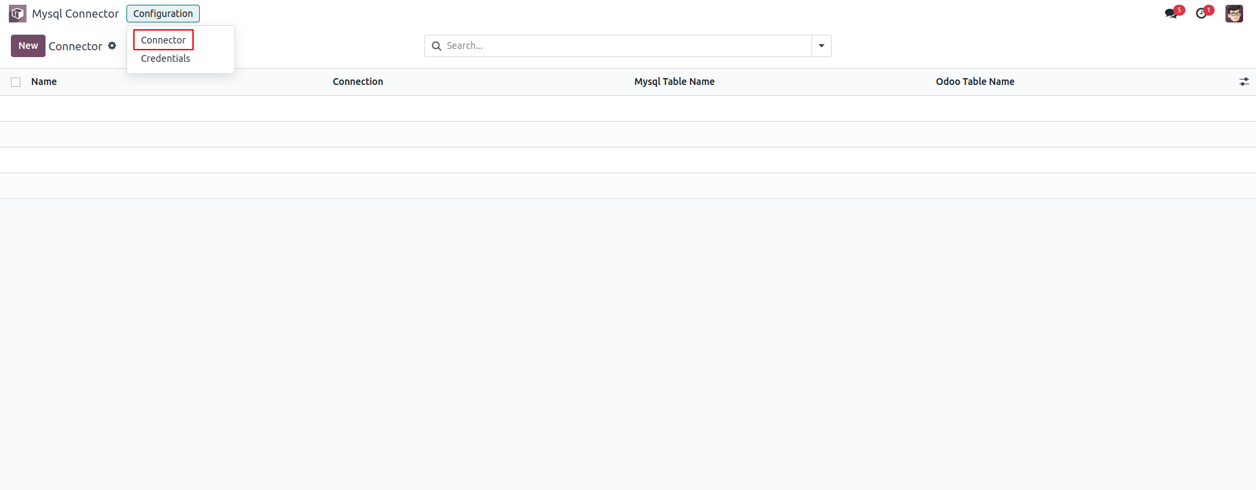Click the New button

pos(28,46)
